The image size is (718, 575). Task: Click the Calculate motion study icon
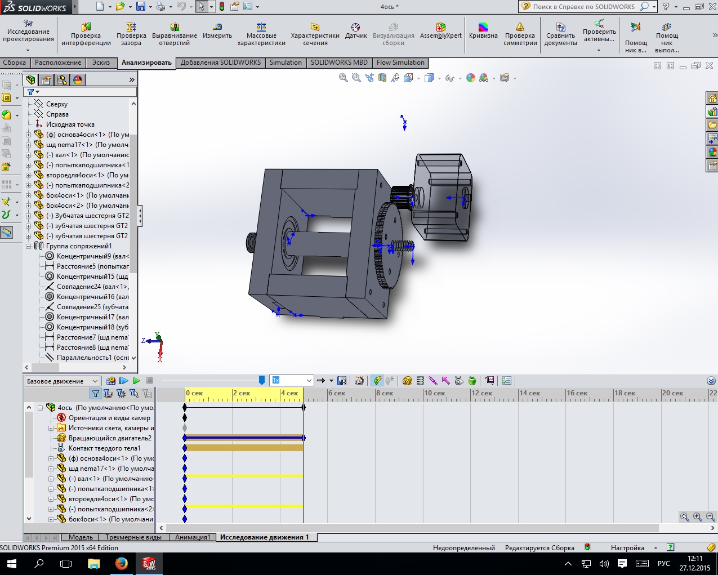pos(111,381)
